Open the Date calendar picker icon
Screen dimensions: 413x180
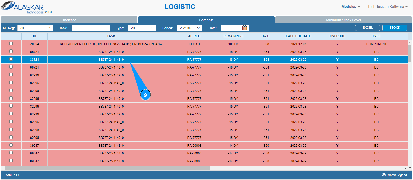coord(245,28)
